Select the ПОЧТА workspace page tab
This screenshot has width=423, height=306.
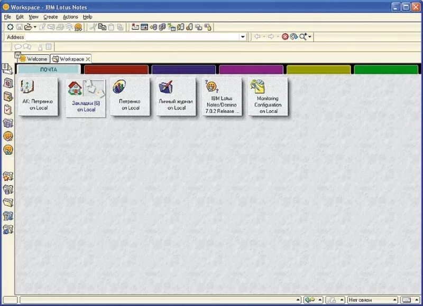(x=49, y=70)
